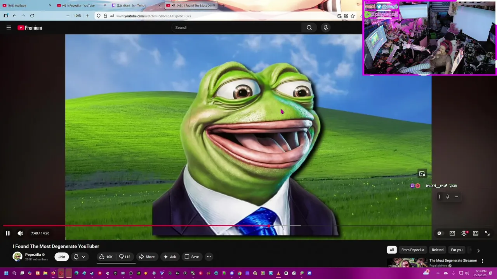Switch to Pepezilla - YouTube tab
497x279 pixels.
click(81, 5)
